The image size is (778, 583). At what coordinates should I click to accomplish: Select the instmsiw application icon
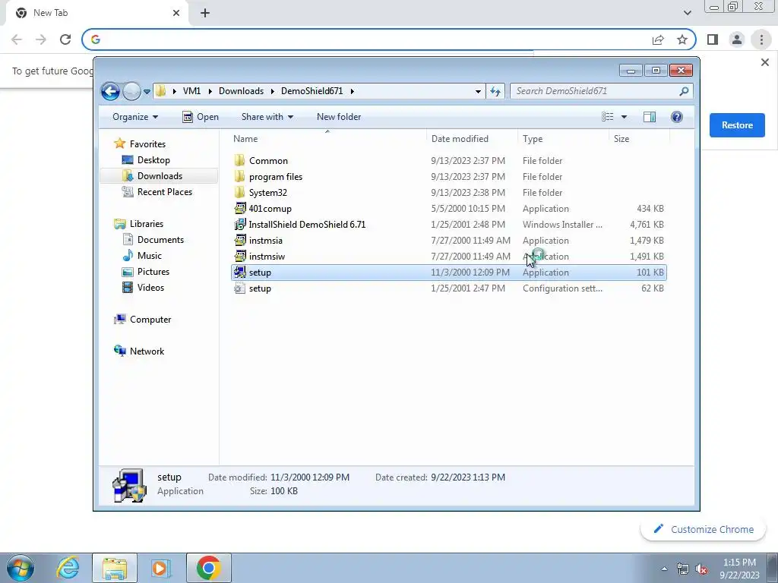click(240, 257)
